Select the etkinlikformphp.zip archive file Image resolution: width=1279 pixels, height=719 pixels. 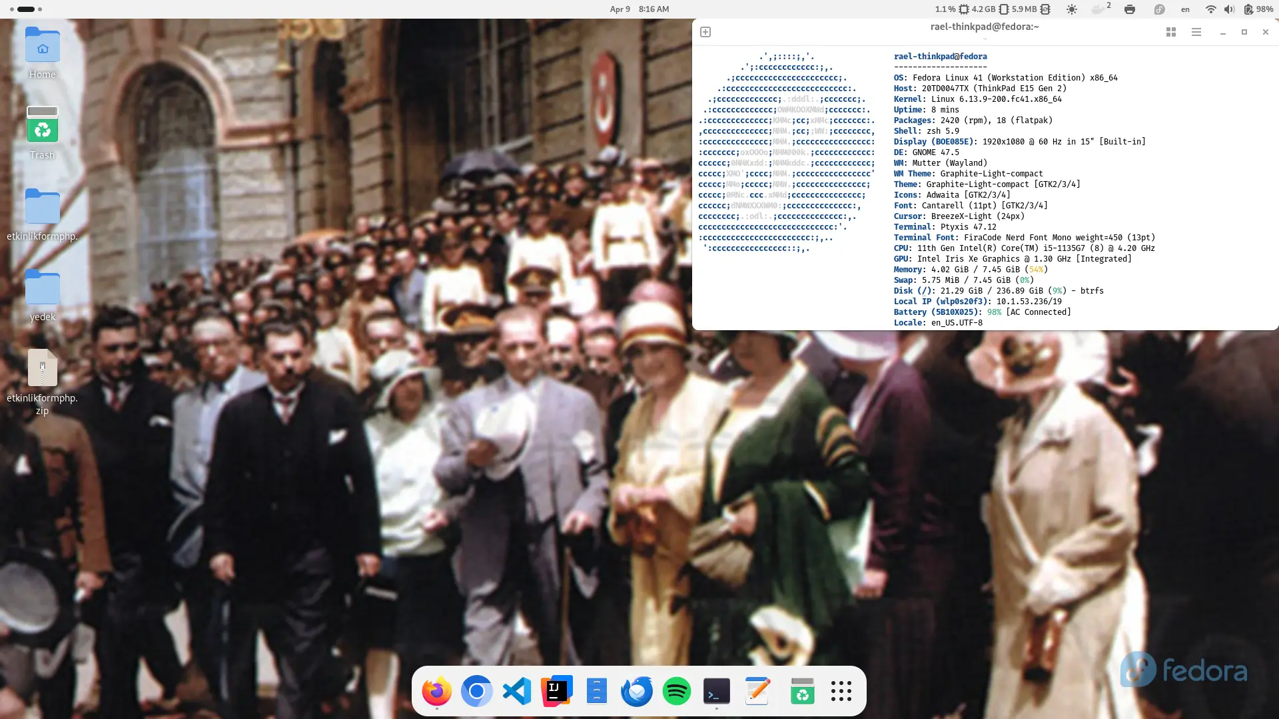(x=42, y=382)
